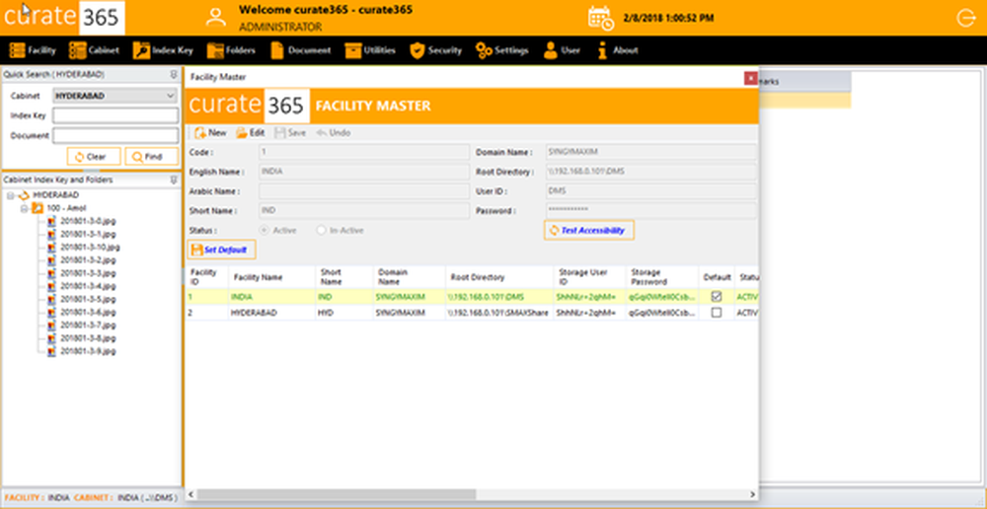Click INDIA facility name cell in grid
This screenshot has height=509, width=987.
click(x=272, y=296)
